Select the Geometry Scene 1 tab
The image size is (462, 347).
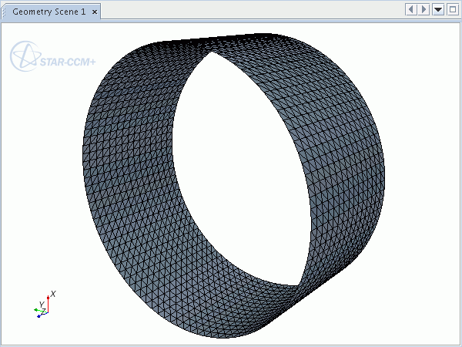pos(49,12)
